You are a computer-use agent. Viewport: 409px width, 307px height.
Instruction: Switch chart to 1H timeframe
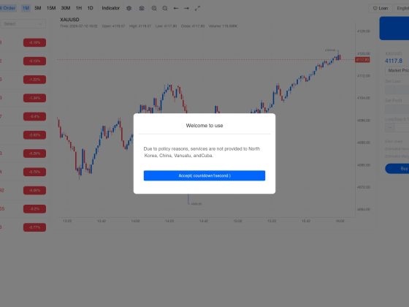[79, 8]
